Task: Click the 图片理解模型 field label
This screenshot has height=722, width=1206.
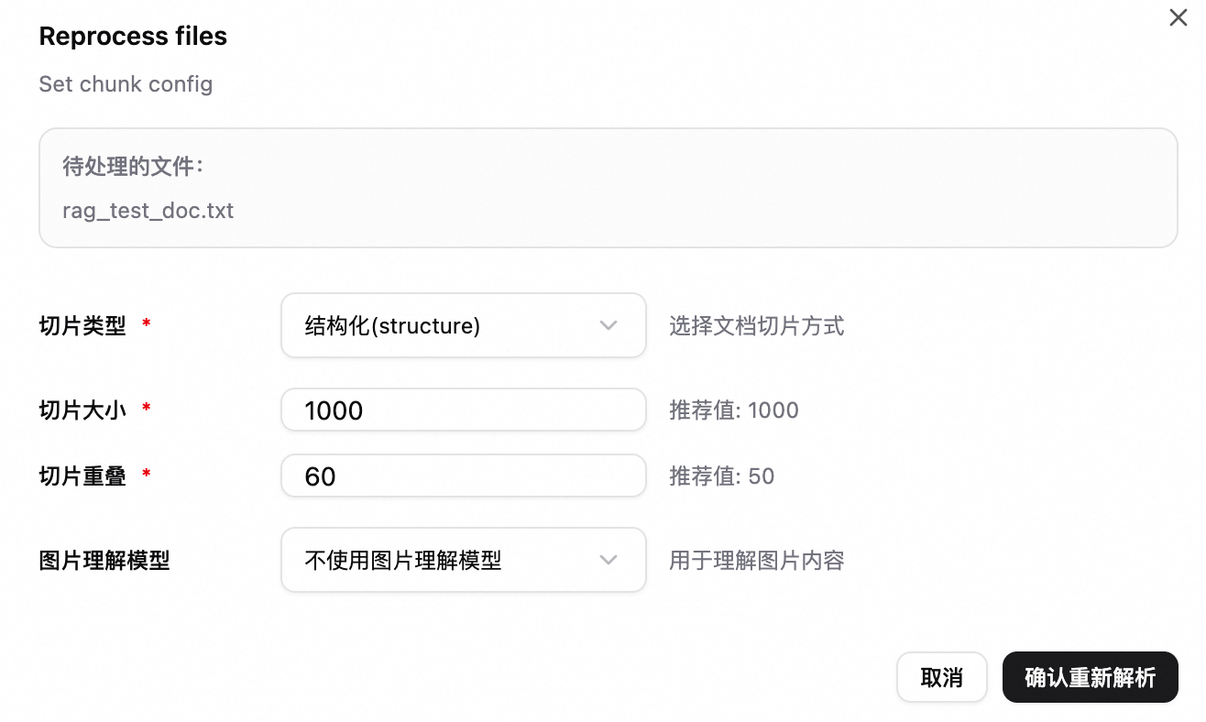Action: 104,561
